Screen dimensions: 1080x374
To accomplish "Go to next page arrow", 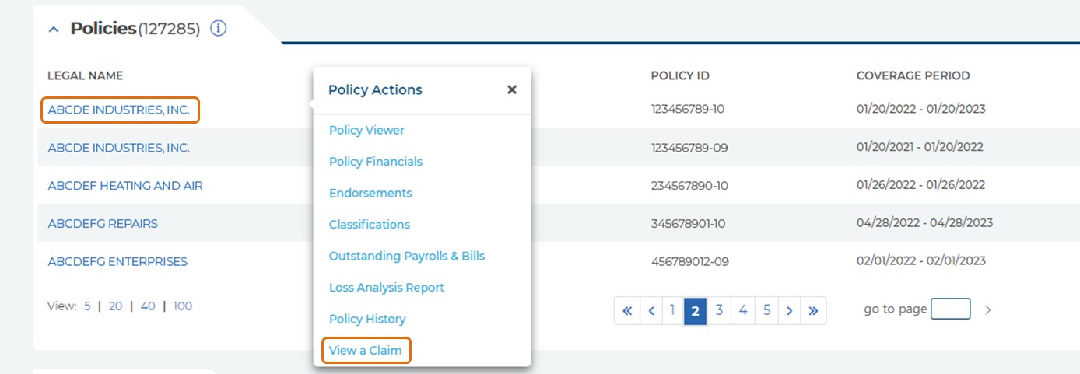I will [789, 310].
